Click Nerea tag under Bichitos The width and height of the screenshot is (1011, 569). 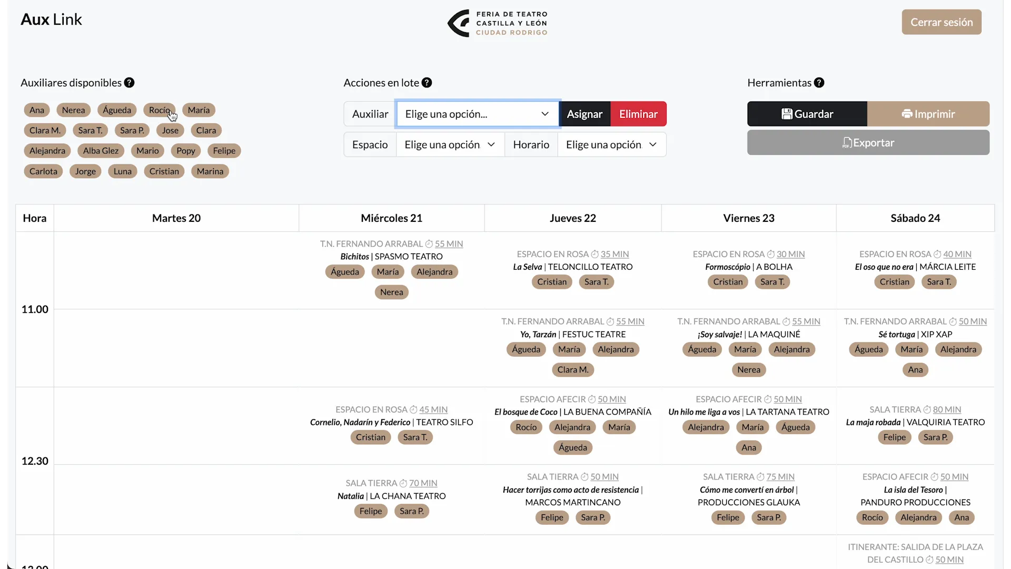click(392, 292)
